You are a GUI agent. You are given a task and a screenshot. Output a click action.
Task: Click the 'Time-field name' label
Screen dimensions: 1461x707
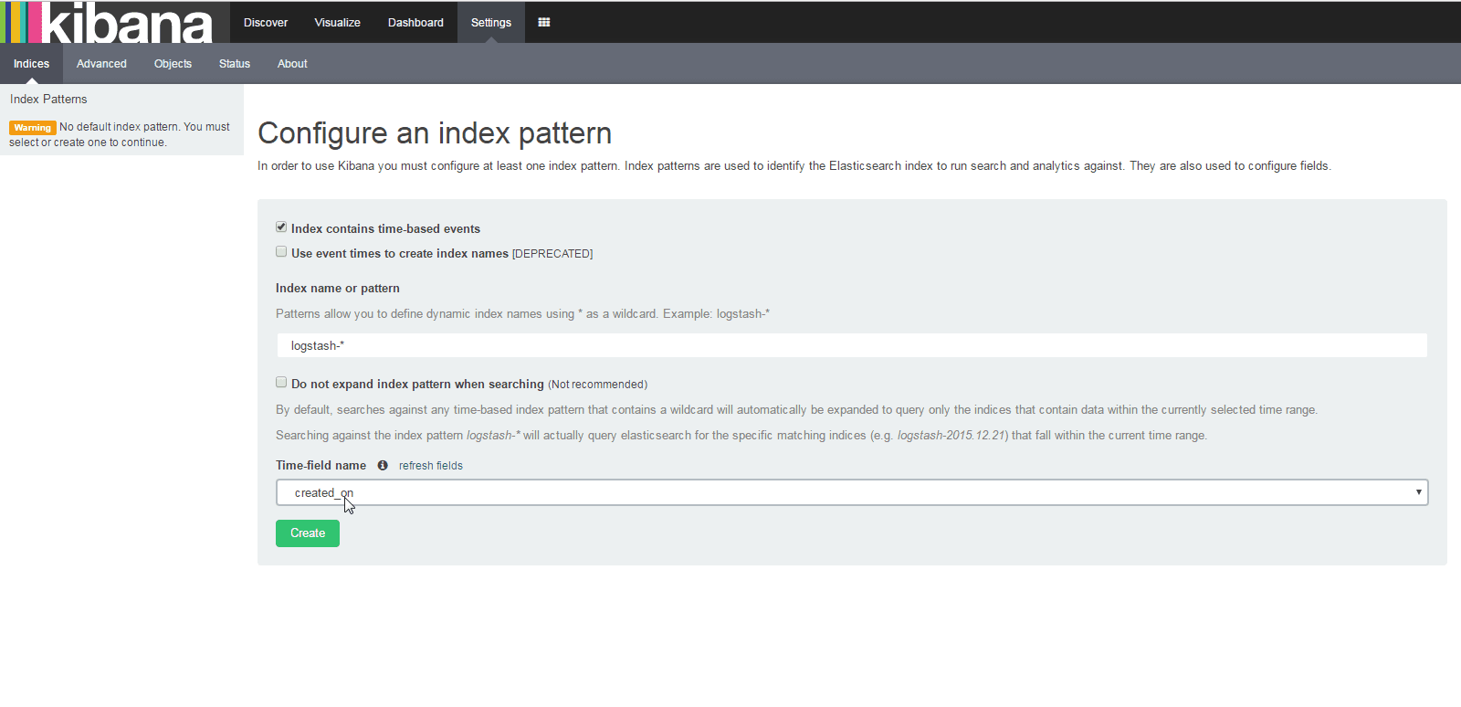click(x=321, y=466)
